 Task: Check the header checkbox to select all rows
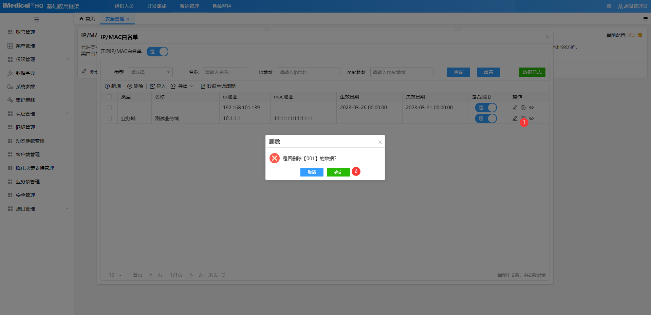[109, 96]
